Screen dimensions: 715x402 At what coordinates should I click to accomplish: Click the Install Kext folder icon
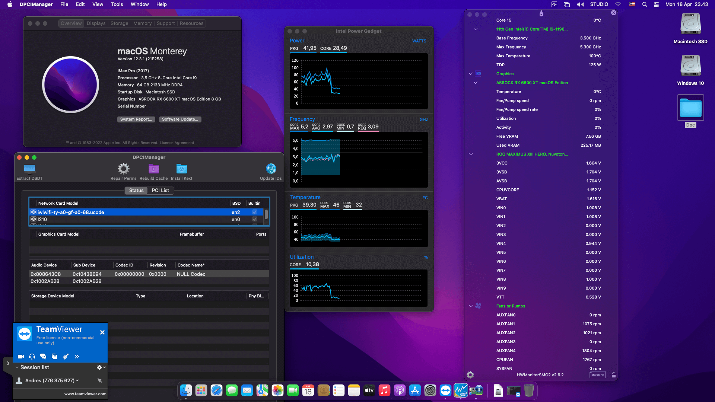[x=181, y=169]
